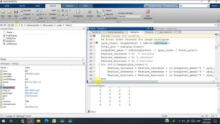Click the Command Window vertical scrollbar
The width and height of the screenshot is (220, 124).
pyautogui.click(x=219, y=100)
